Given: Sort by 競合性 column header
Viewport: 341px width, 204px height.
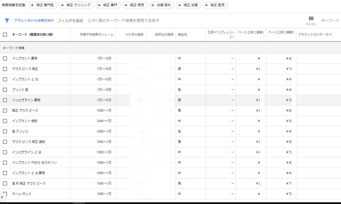Looking at the screenshot, I should (x=182, y=35).
